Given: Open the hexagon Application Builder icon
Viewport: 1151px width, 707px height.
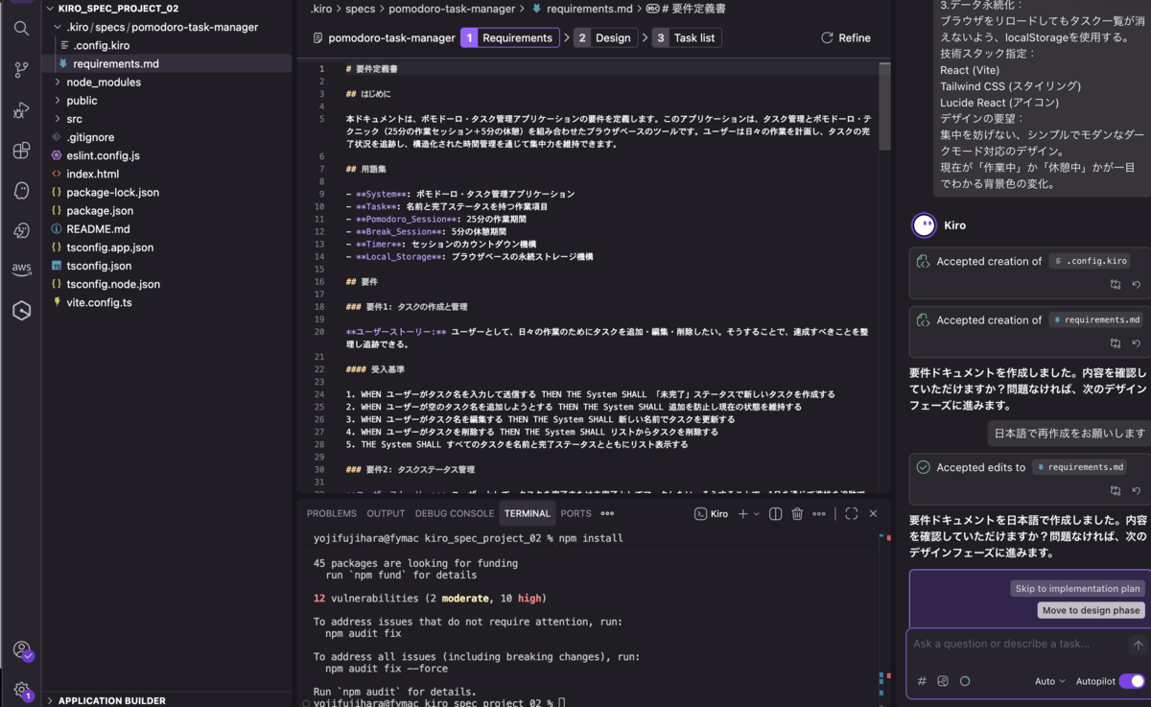Looking at the screenshot, I should (x=21, y=310).
